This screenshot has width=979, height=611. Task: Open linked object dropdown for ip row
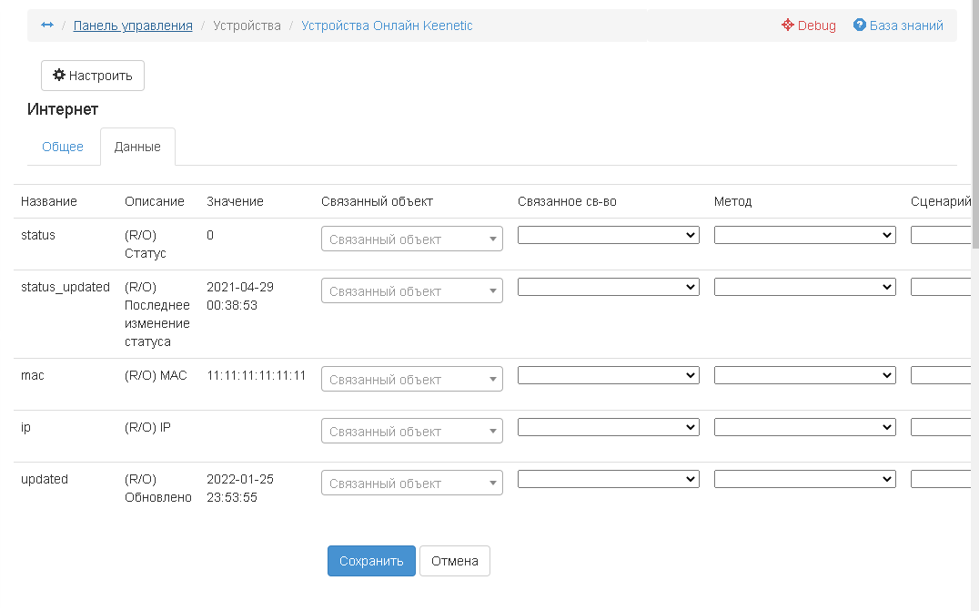[x=411, y=432]
